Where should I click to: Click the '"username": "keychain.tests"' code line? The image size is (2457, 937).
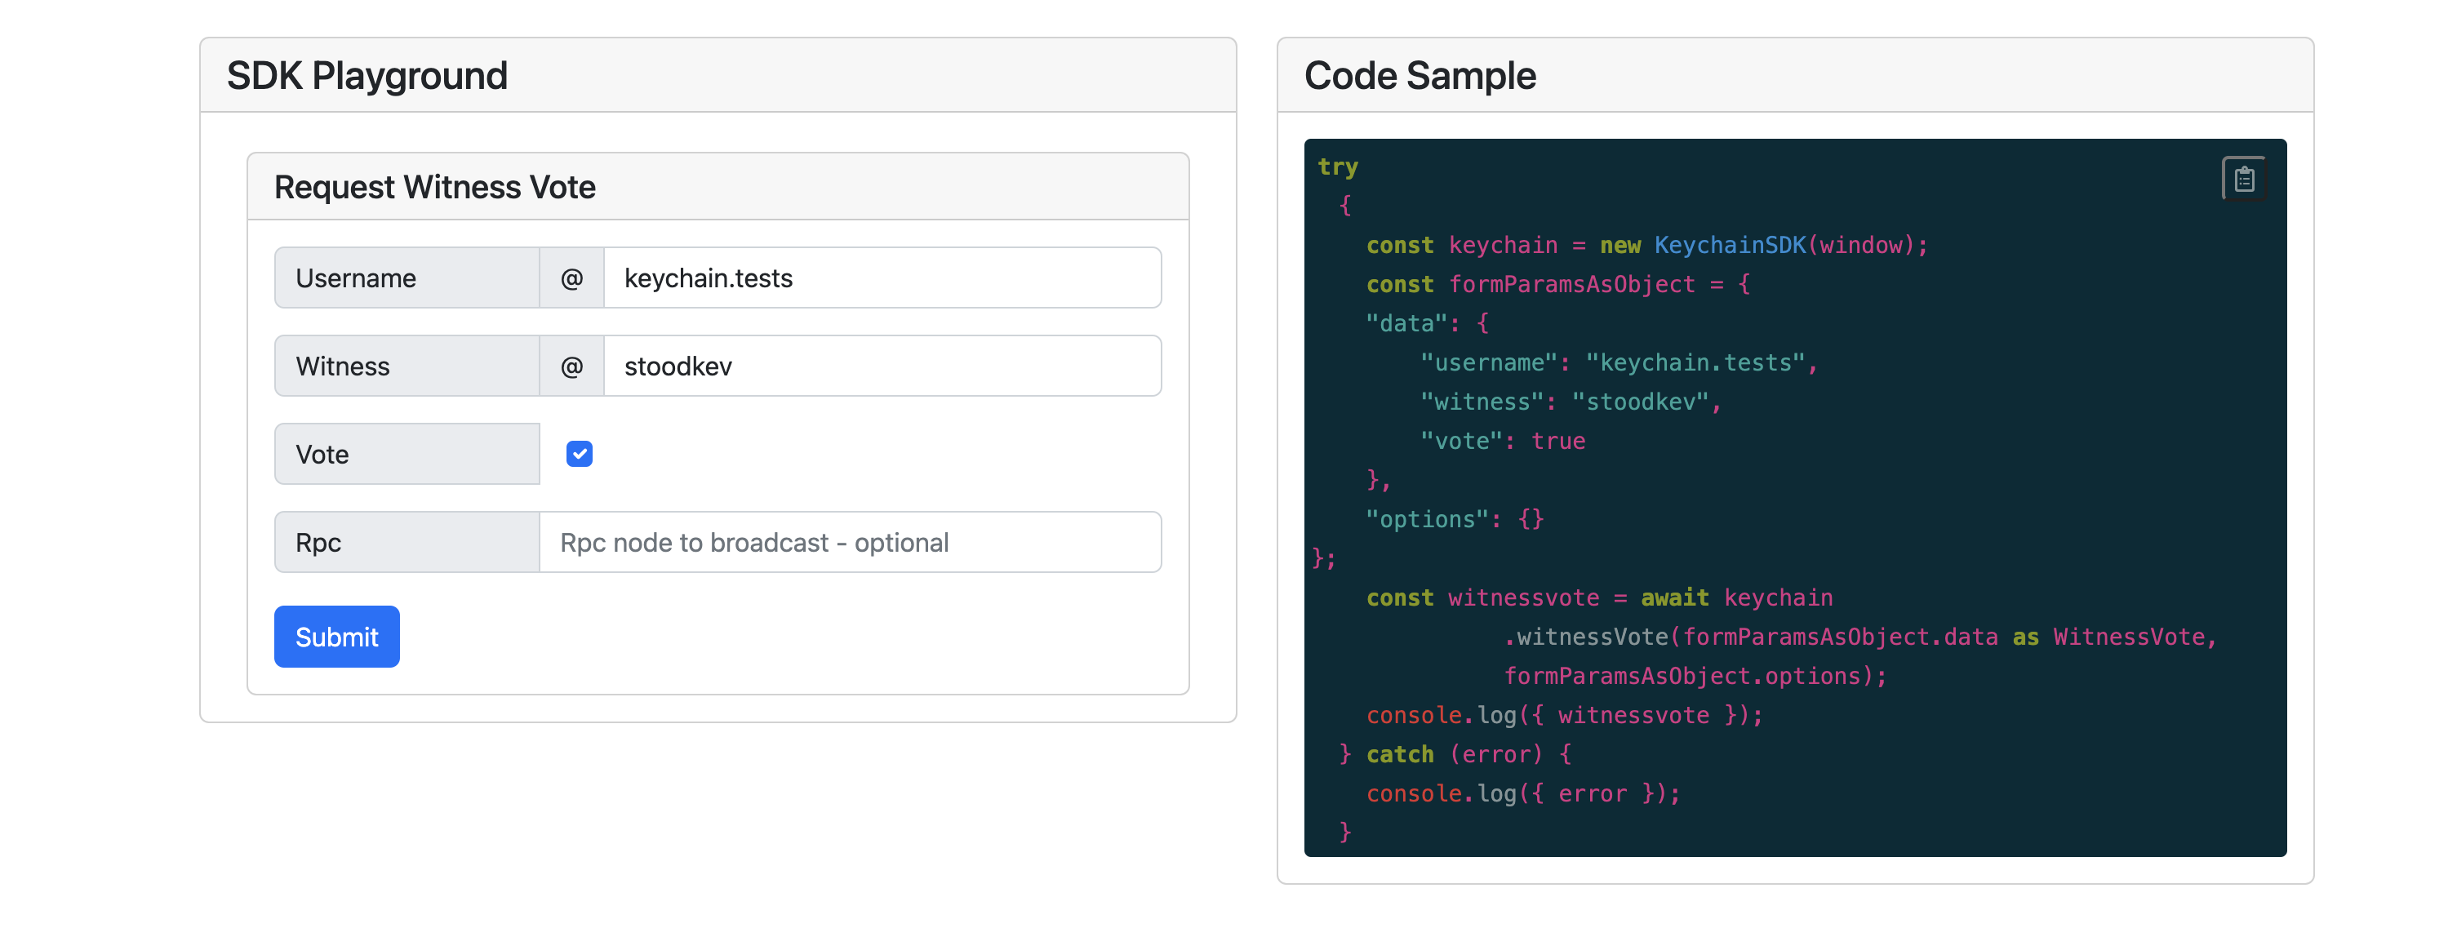pos(1619,362)
